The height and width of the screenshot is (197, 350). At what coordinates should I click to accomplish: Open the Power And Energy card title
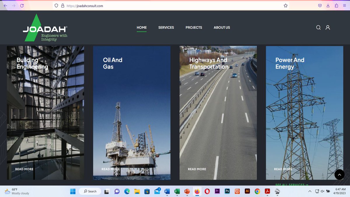(290, 63)
